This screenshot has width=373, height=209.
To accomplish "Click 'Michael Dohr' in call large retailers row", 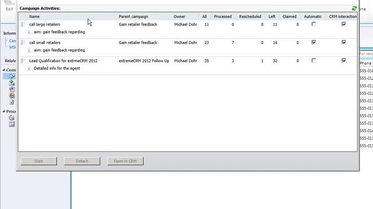I will [185, 24].
